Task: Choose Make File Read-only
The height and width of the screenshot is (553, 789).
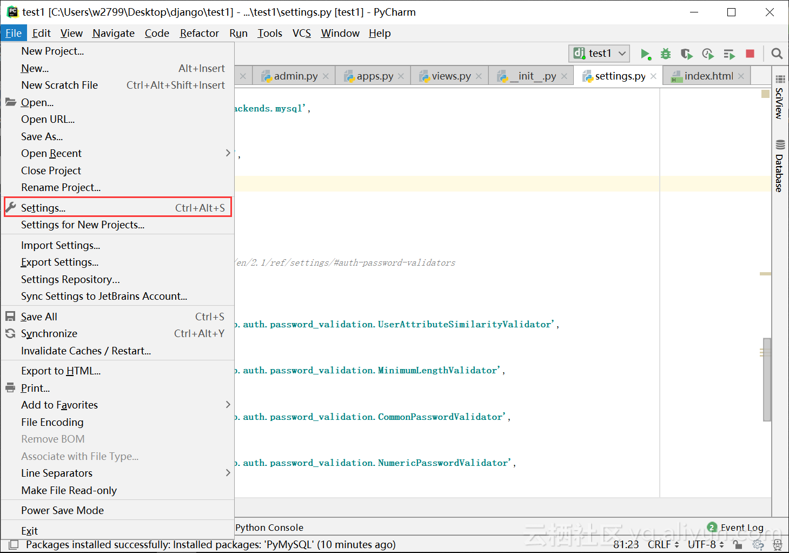Action: [x=118, y=490]
